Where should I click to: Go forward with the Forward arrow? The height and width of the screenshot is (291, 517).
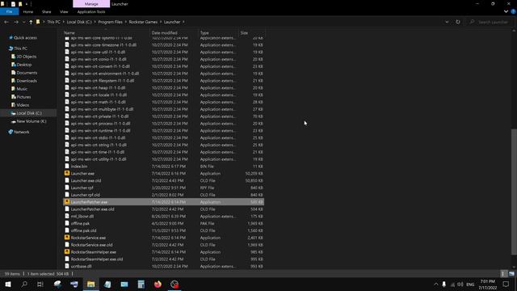pyautogui.click(x=16, y=22)
